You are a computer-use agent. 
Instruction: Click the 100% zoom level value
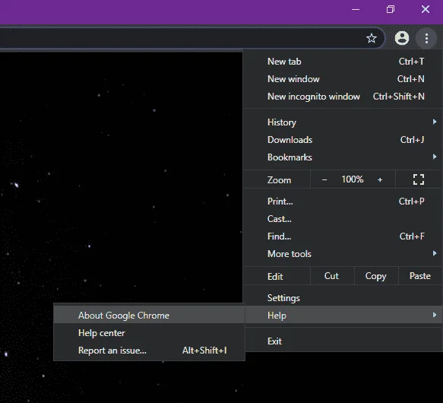(x=353, y=179)
